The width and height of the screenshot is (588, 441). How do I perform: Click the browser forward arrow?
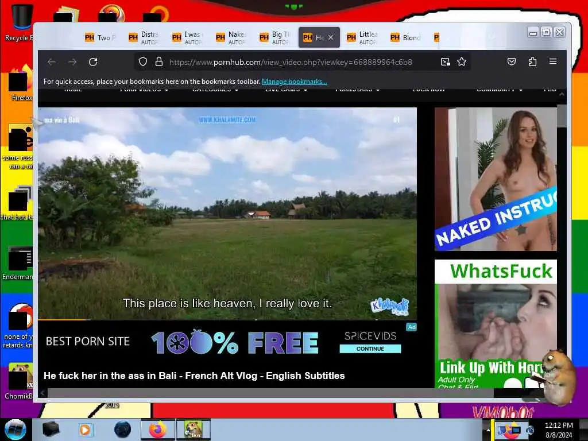pos(72,62)
